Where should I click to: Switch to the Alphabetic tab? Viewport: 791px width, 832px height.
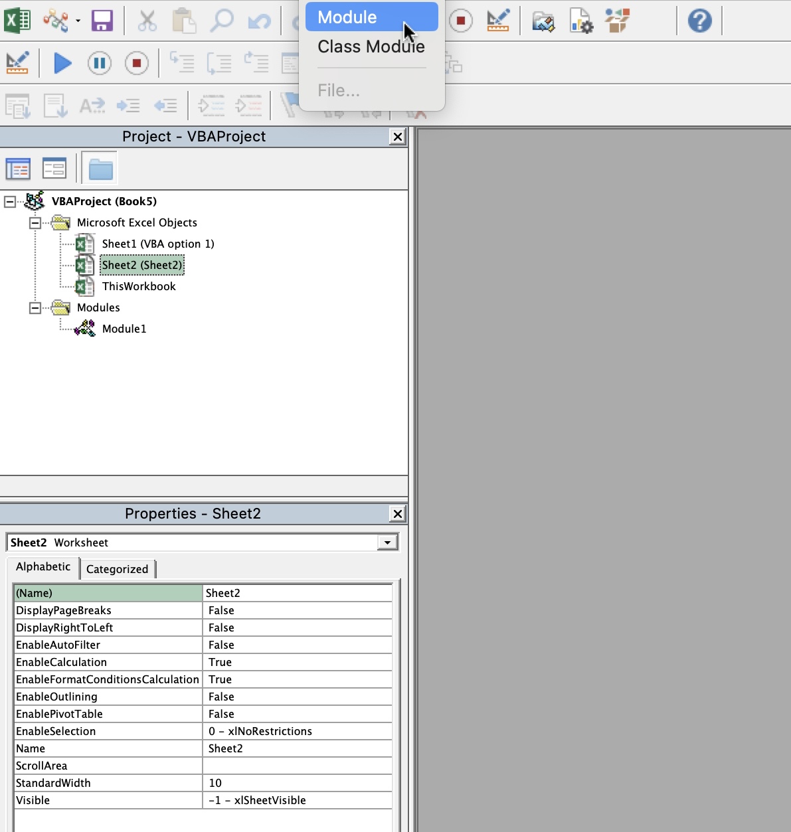pyautogui.click(x=43, y=567)
